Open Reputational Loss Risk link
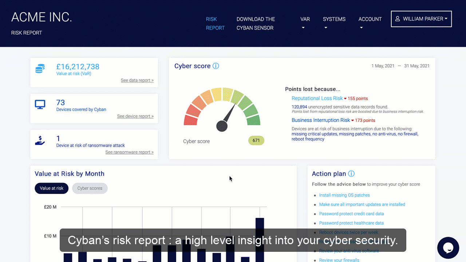Screen dimensions: 466x262 point(317,98)
